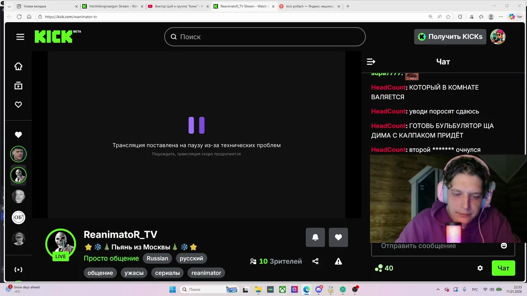
Task: Open Просто общение category link
Action: (x=111, y=258)
